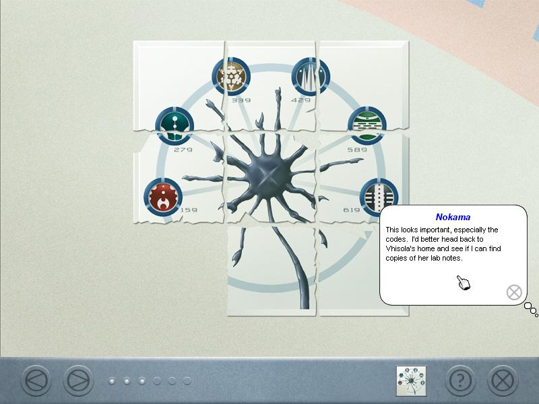Jump to the sixth page dot
Viewport: 539px width, 404px height.
coord(187,381)
